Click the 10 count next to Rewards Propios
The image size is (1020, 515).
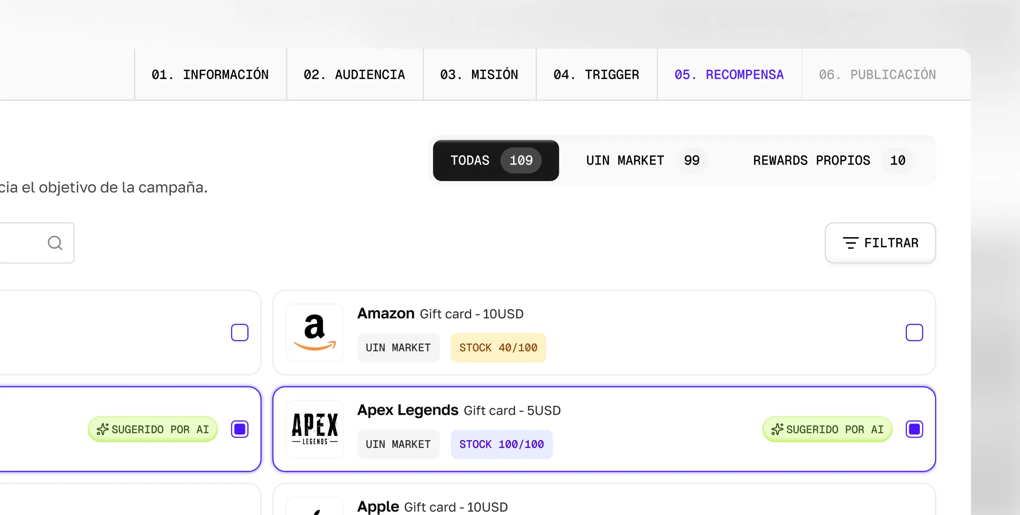pos(897,160)
